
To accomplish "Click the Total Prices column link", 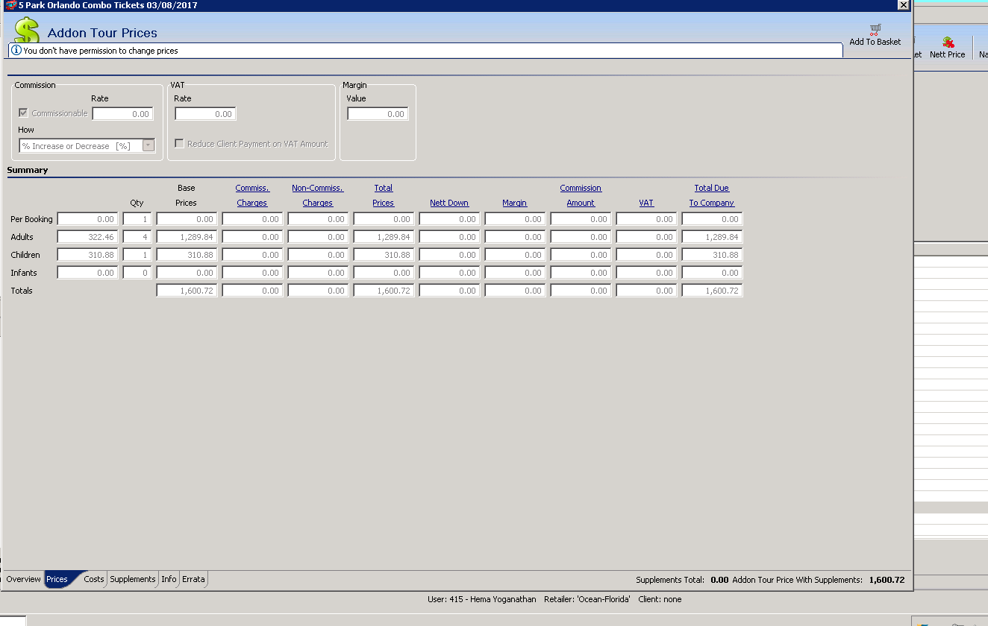I will (384, 195).
